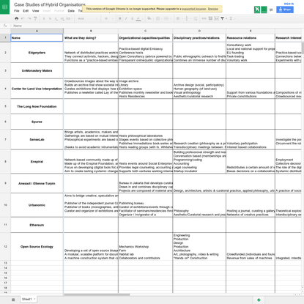The image size is (304, 304).
Task: Follow the supported browser link
Action: [x=194, y=9]
